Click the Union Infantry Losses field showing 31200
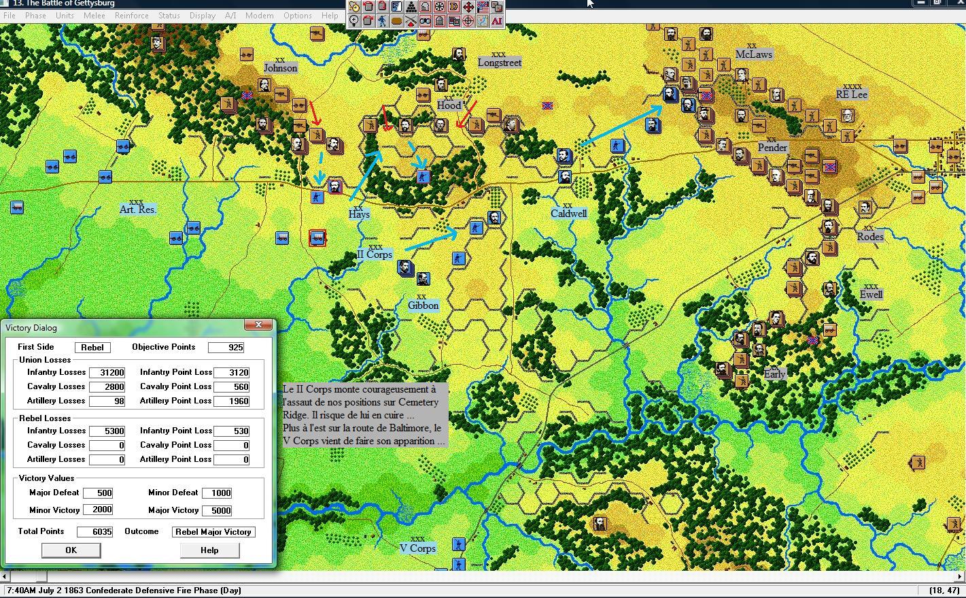 click(107, 372)
